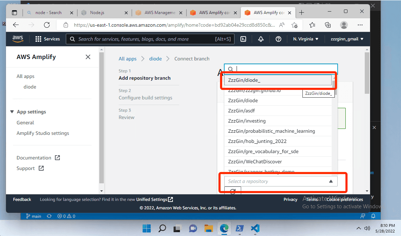Select ZzzGin/gre_vocabulary_for_sde repository option
401x236 pixels.
pyautogui.click(x=278, y=152)
